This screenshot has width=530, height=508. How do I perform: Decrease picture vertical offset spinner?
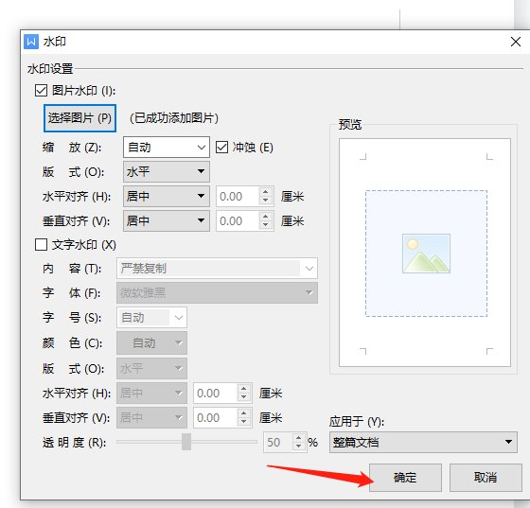pyautogui.click(x=266, y=225)
